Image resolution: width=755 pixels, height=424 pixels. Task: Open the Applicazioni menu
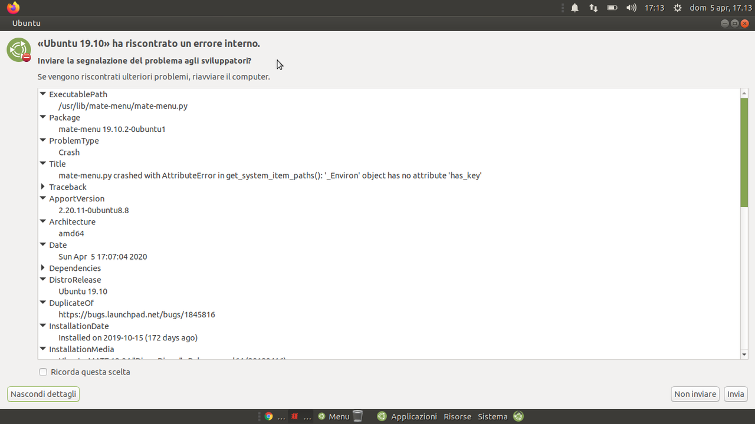tap(414, 416)
